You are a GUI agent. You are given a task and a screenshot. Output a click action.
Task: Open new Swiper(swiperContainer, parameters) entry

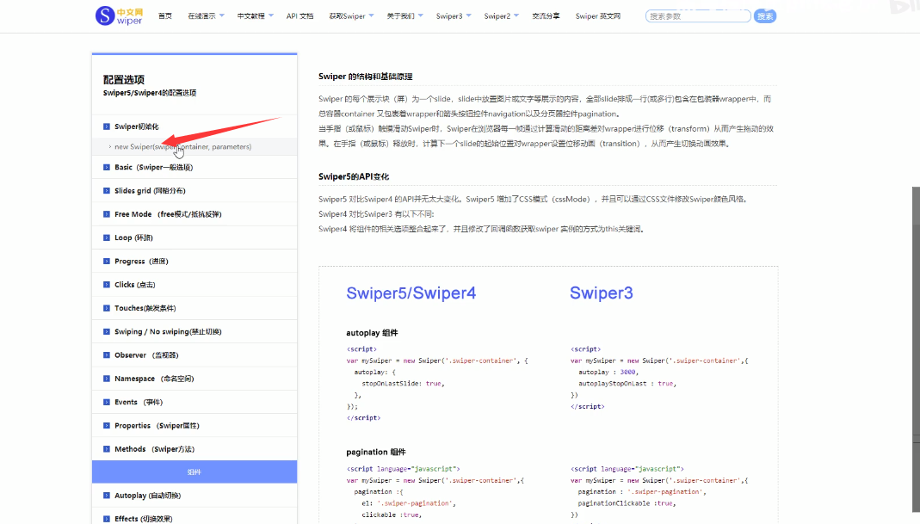[182, 146]
